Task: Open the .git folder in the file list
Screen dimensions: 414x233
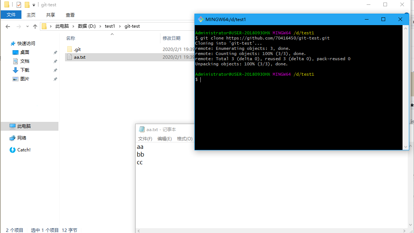Action: 77,49
